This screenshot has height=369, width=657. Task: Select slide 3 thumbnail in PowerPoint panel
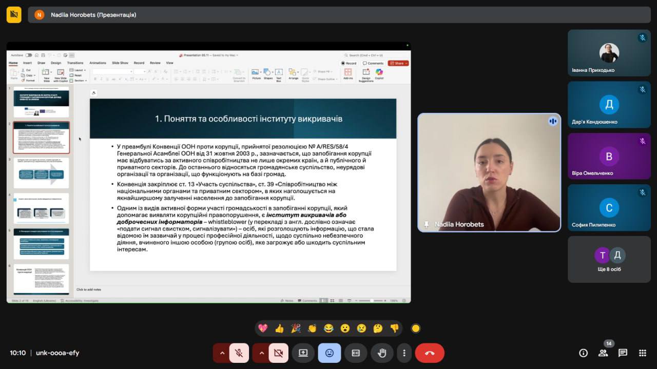coord(41,173)
